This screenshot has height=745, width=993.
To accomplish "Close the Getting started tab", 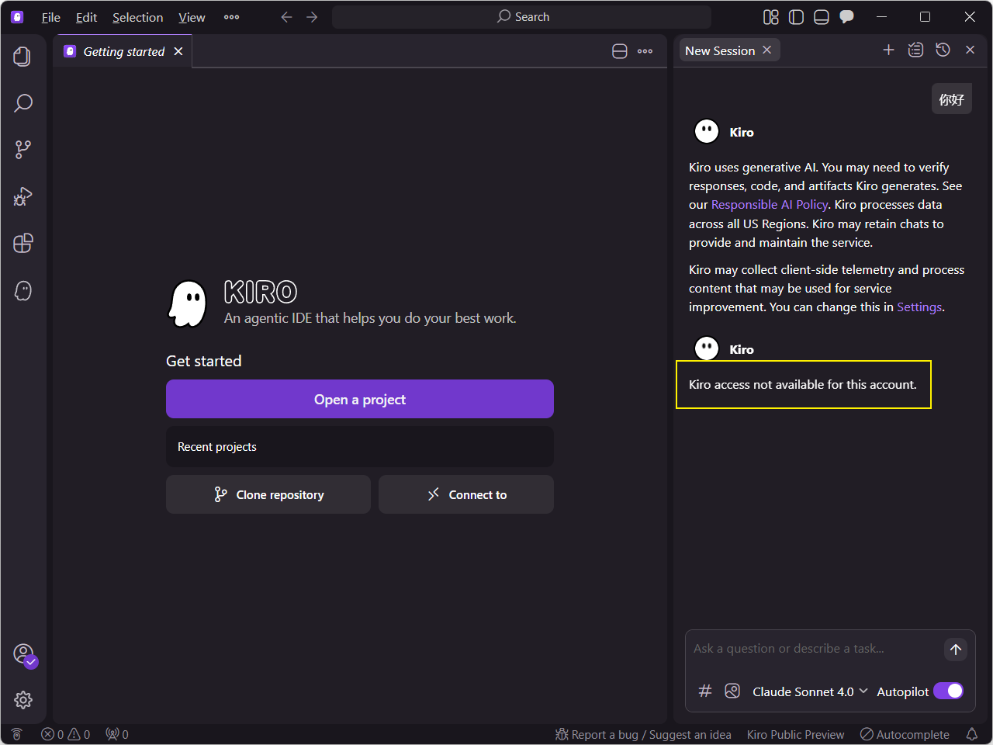I will point(178,51).
